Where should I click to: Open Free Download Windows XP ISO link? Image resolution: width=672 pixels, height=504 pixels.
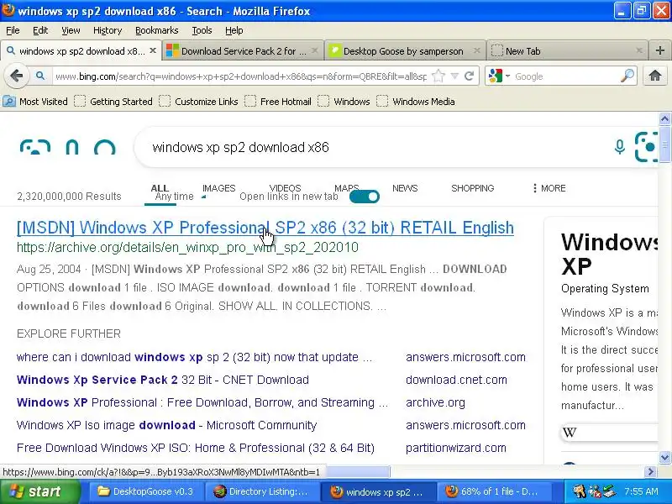point(196,448)
